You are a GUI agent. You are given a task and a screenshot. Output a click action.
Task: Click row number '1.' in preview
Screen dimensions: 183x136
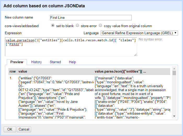click(x=11, y=78)
